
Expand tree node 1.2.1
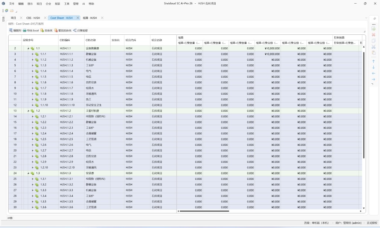click(33, 116)
